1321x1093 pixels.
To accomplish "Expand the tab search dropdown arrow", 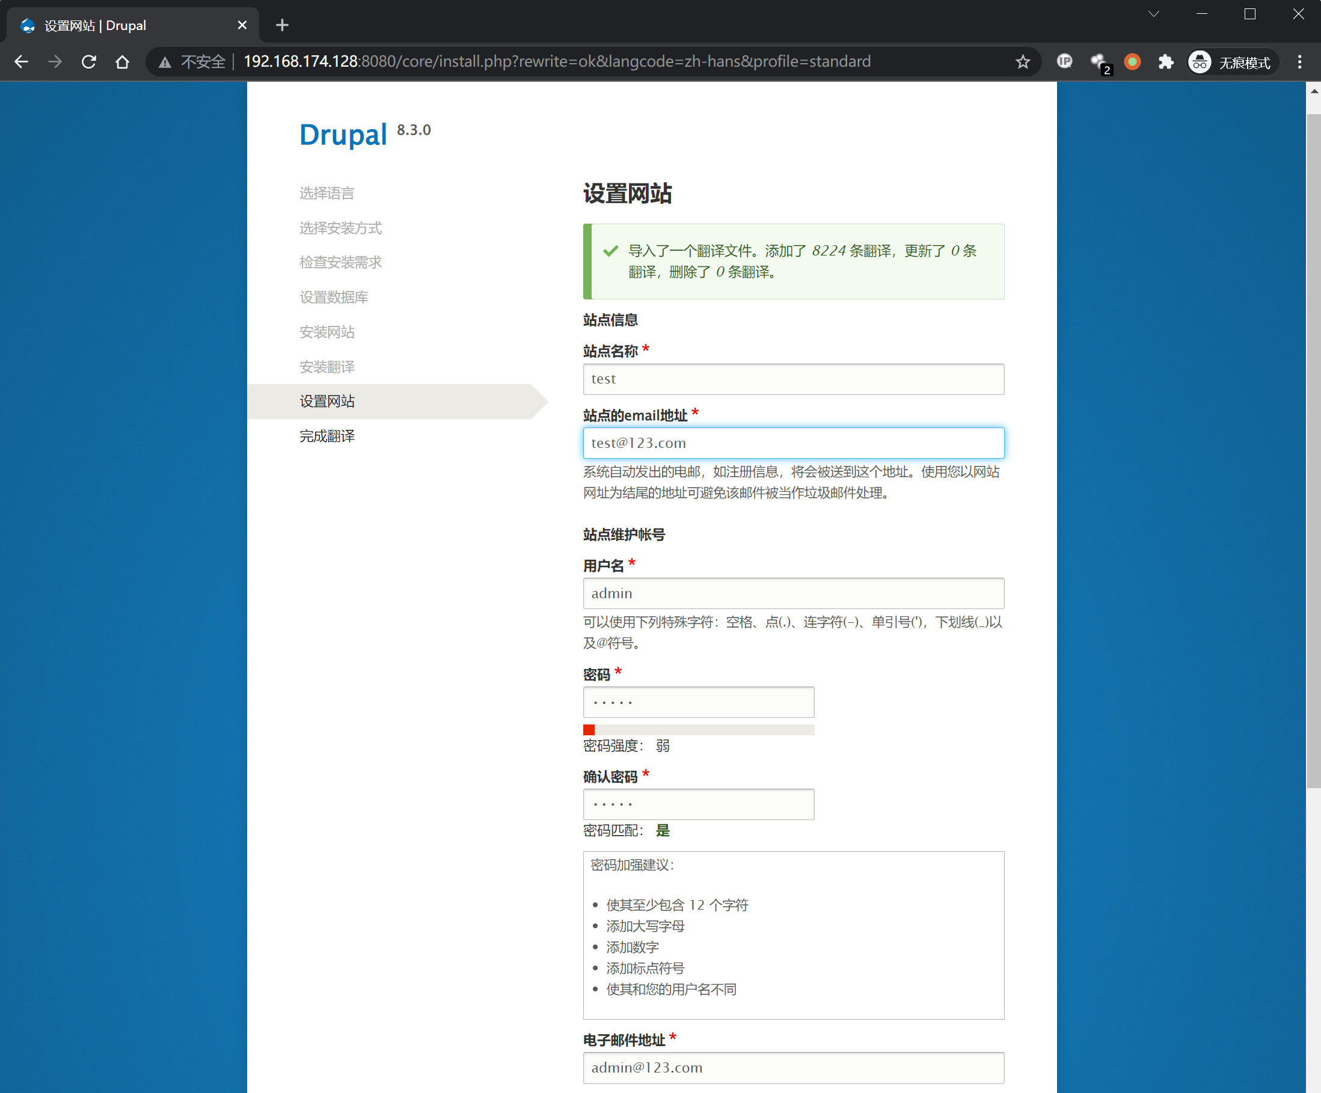I will coord(1154,14).
